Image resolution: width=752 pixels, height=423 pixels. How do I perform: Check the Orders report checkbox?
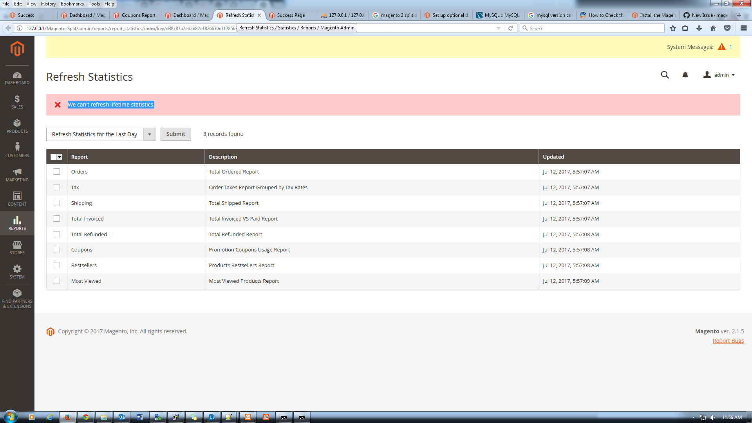pyautogui.click(x=57, y=172)
